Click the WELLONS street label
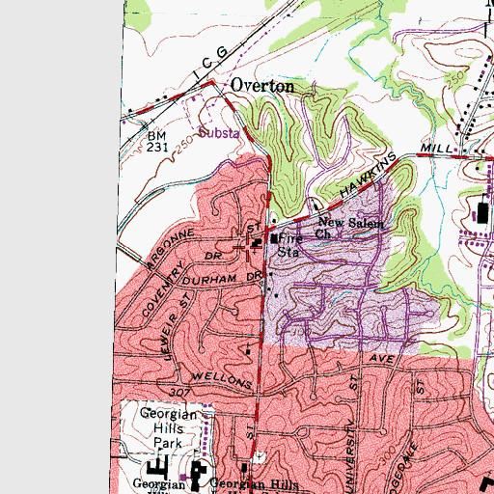The height and width of the screenshot is (494, 494). [x=222, y=380]
